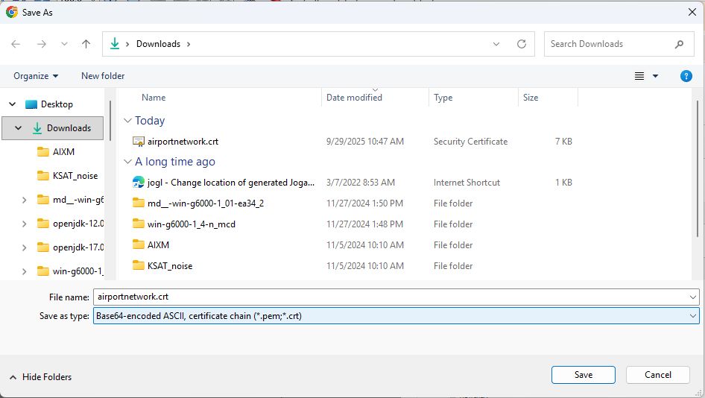Collapse the Today file group
Viewport: 705px width, 398px height.
[x=128, y=121]
